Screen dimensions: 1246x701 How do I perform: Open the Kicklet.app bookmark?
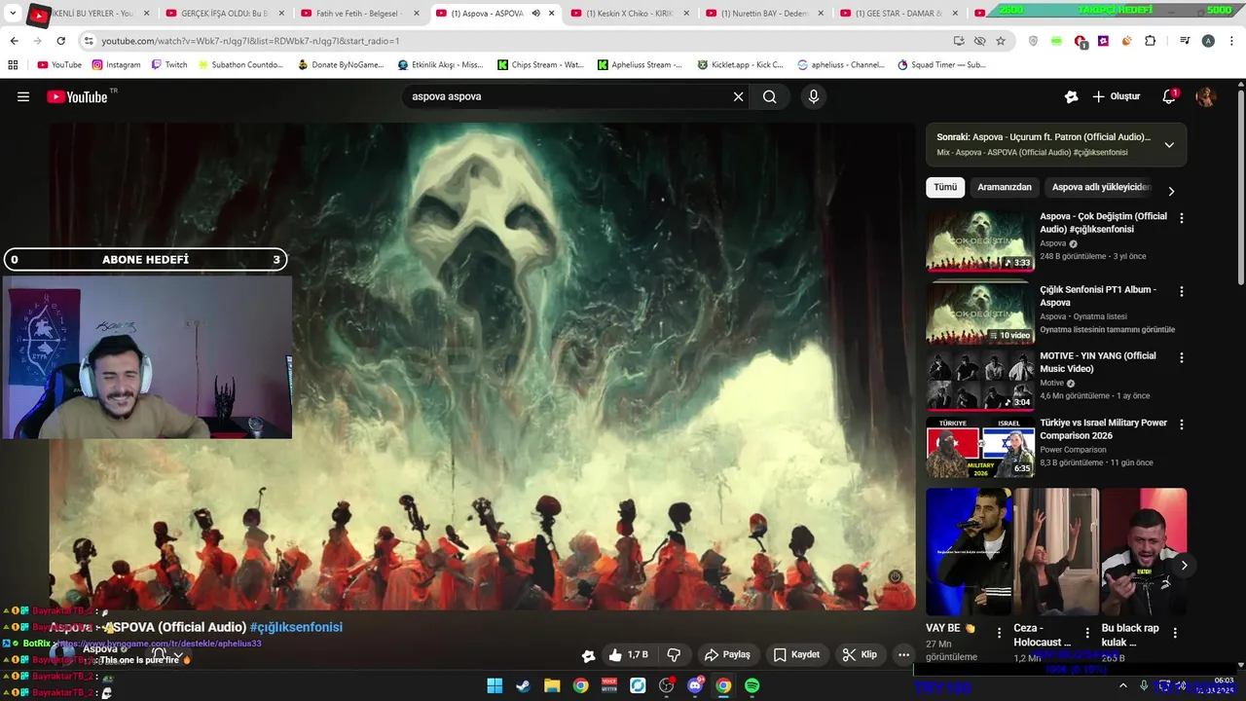[740, 65]
